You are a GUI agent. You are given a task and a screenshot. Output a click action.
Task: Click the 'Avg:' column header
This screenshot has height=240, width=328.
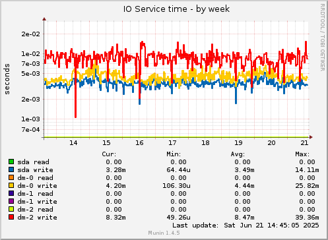pyautogui.click(x=238, y=154)
